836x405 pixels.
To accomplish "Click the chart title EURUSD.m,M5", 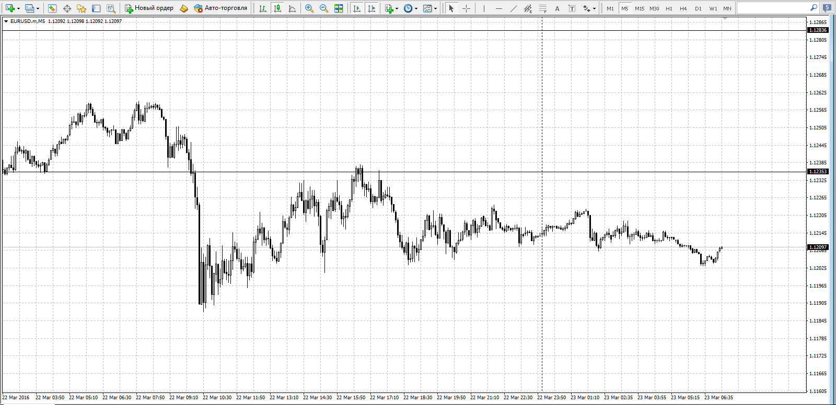I will 28,21.
